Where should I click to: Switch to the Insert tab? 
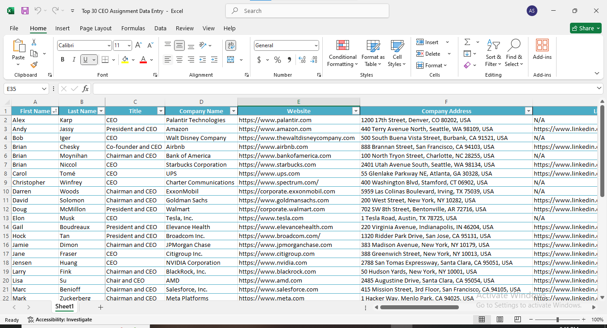point(62,28)
